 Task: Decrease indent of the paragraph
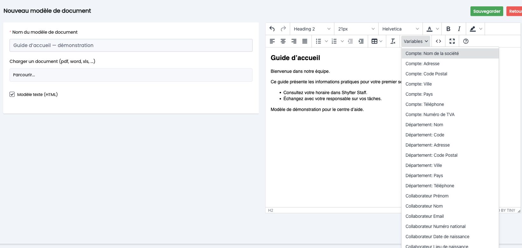[x=350, y=41]
